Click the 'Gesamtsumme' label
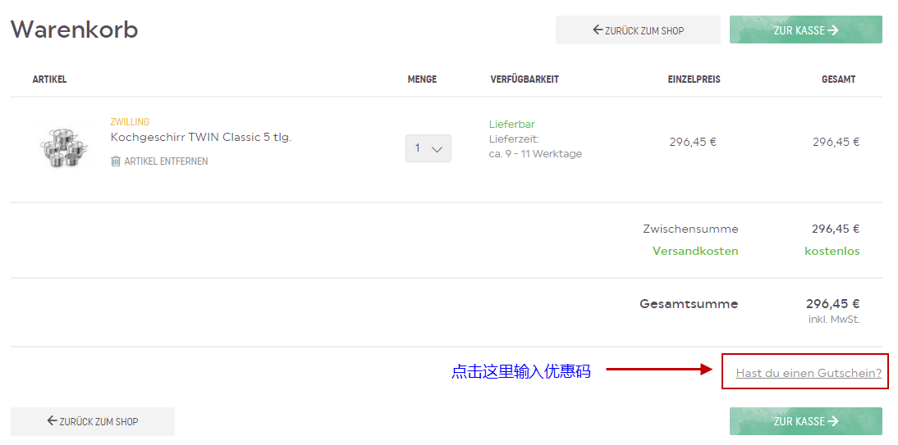Image resolution: width=898 pixels, height=445 pixels. (689, 304)
